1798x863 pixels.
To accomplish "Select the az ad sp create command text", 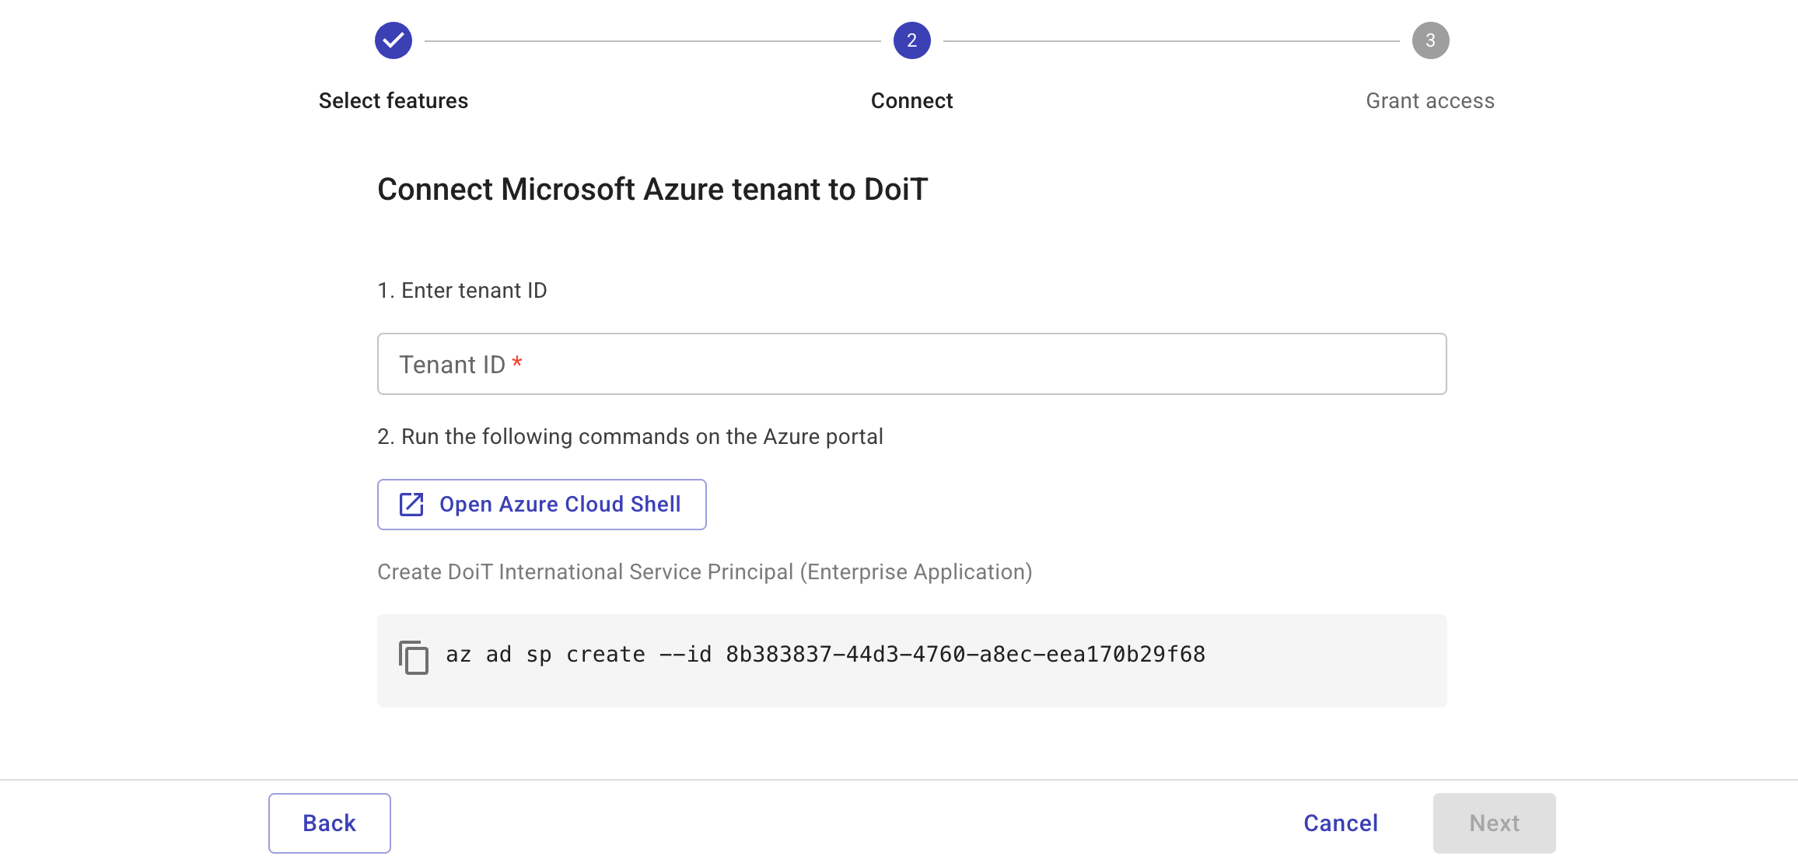I will (824, 654).
